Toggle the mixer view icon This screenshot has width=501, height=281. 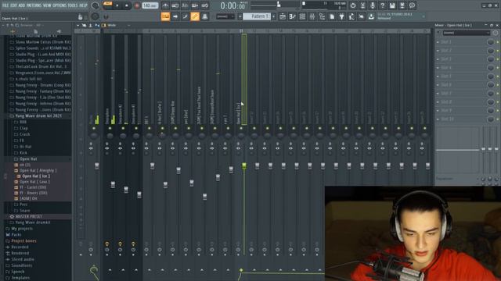[312, 16]
